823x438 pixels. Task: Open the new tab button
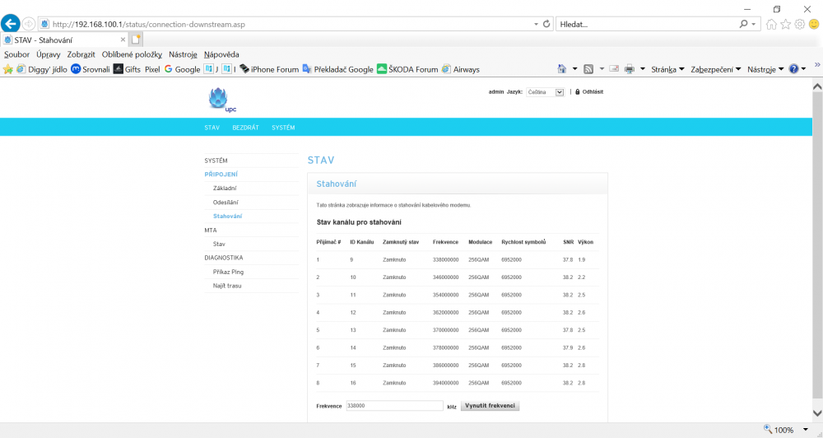136,40
